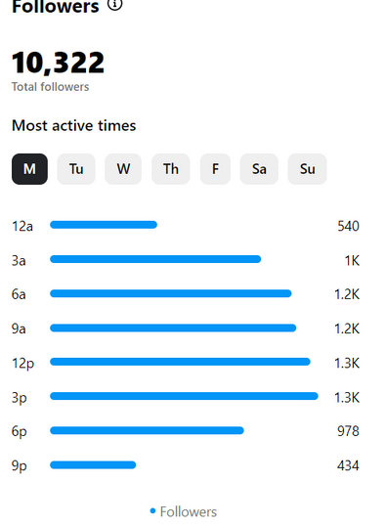Click the blue Followers legend dot
387x526 pixels.
152,511
